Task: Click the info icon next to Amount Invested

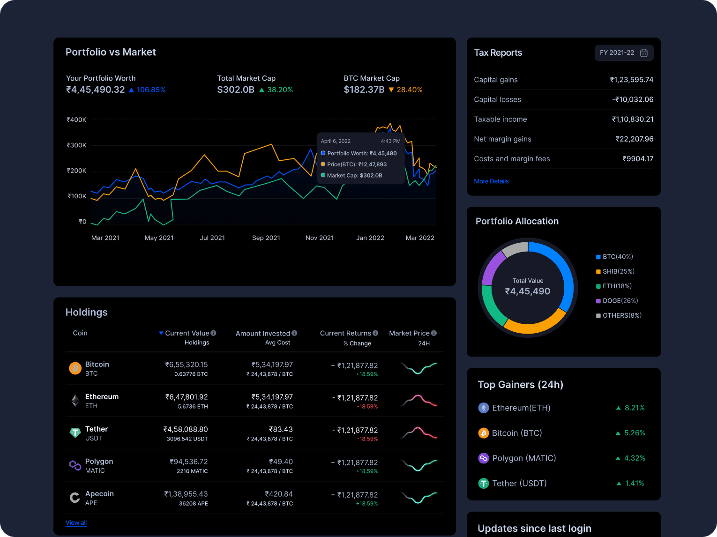Action: (x=295, y=333)
